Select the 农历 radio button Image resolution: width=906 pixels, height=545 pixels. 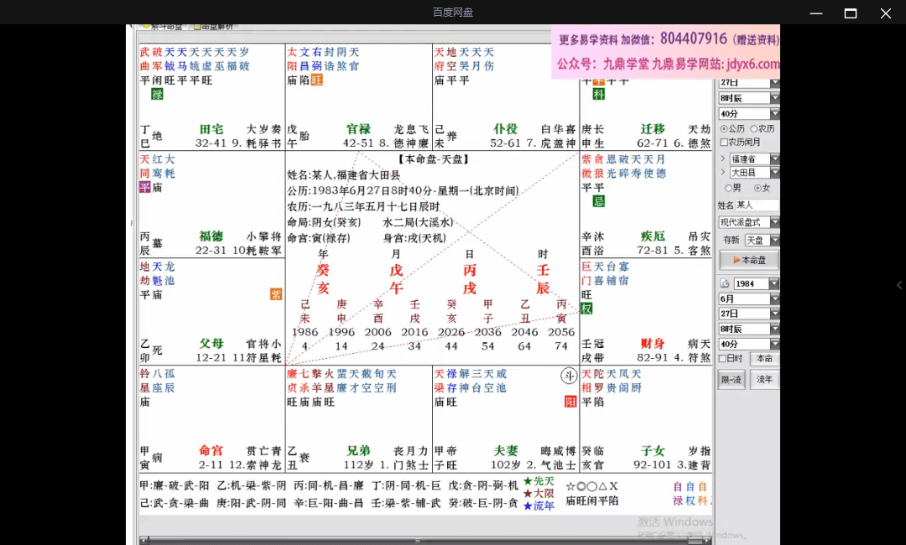(x=753, y=129)
